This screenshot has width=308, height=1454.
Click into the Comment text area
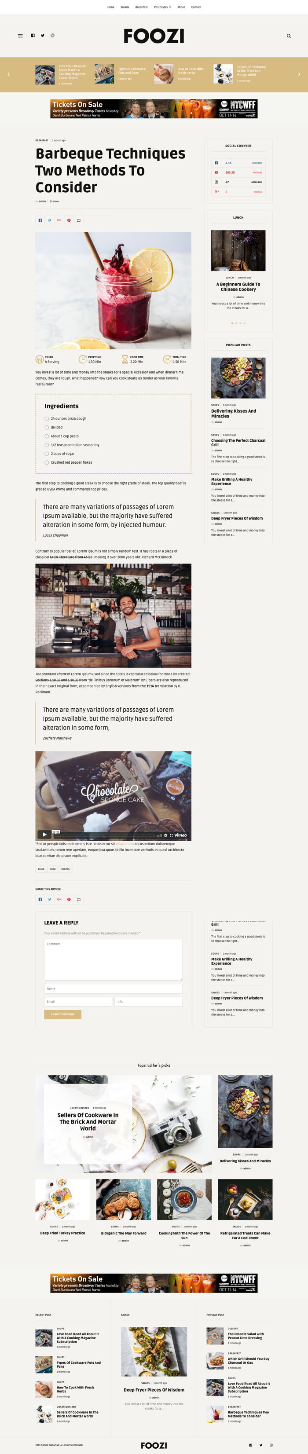click(114, 960)
